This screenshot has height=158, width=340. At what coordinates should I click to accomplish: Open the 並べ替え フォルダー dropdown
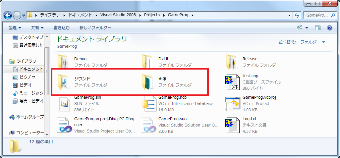click(313, 42)
